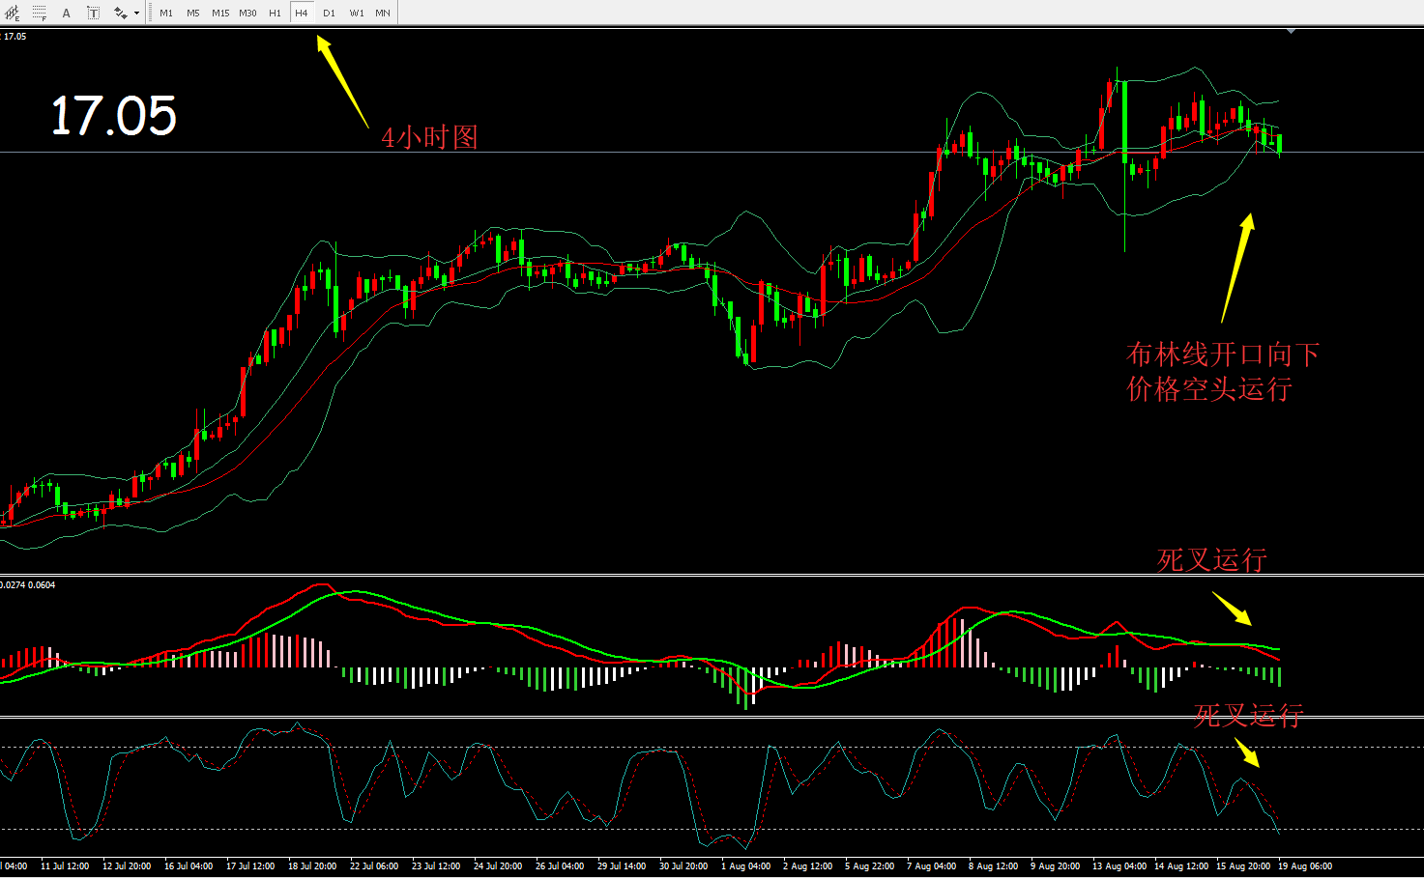Click the 2 Aug 12:00 time label
Viewport: 1424px width, 879px height.
[x=807, y=866]
